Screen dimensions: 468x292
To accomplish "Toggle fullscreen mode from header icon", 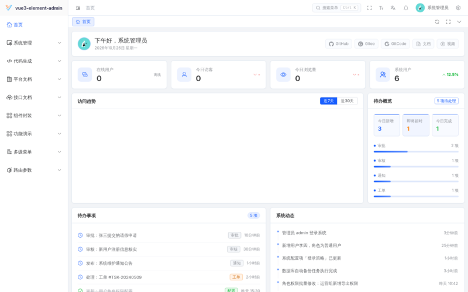I will (370, 8).
